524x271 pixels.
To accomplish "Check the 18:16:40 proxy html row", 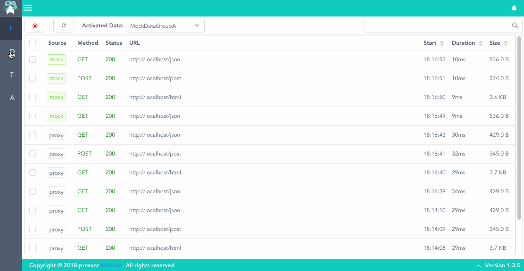I will (x=33, y=172).
